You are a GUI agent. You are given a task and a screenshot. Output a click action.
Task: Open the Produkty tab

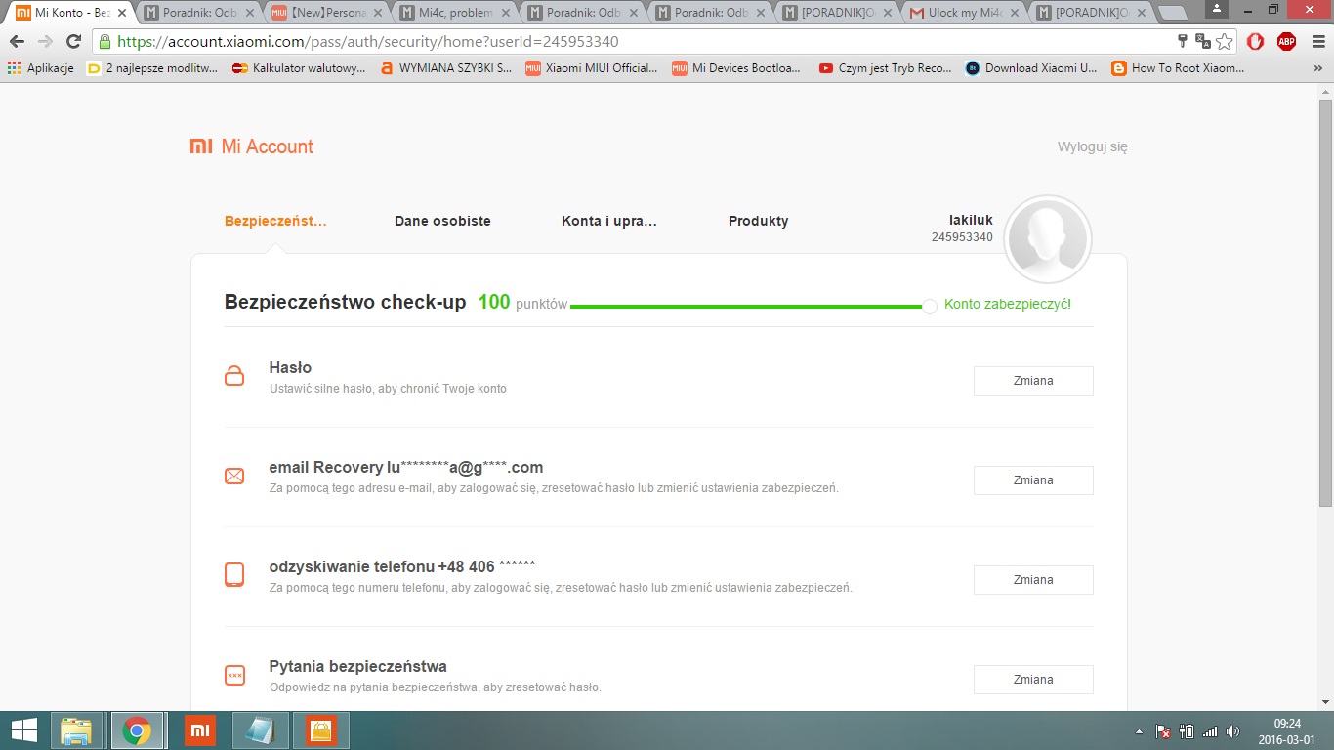758,221
